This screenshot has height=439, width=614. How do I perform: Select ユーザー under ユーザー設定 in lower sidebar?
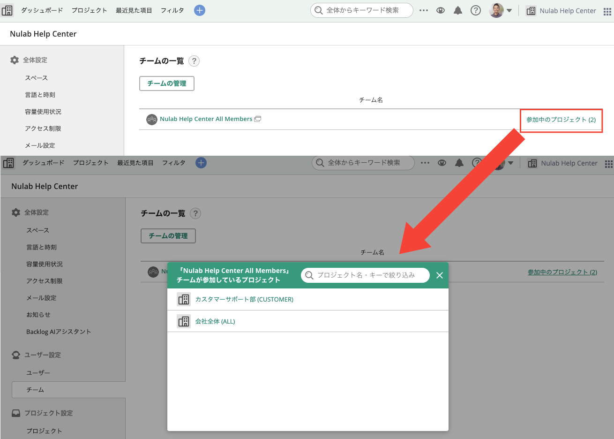click(38, 373)
